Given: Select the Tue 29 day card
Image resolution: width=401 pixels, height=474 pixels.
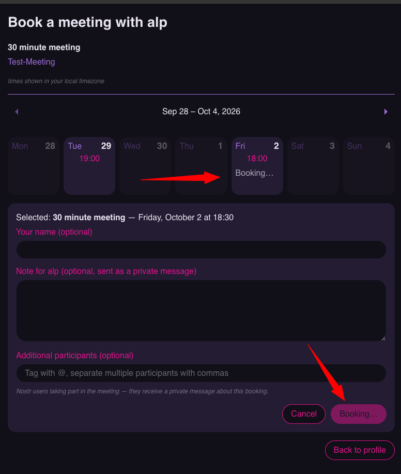Looking at the screenshot, I should [89, 166].
